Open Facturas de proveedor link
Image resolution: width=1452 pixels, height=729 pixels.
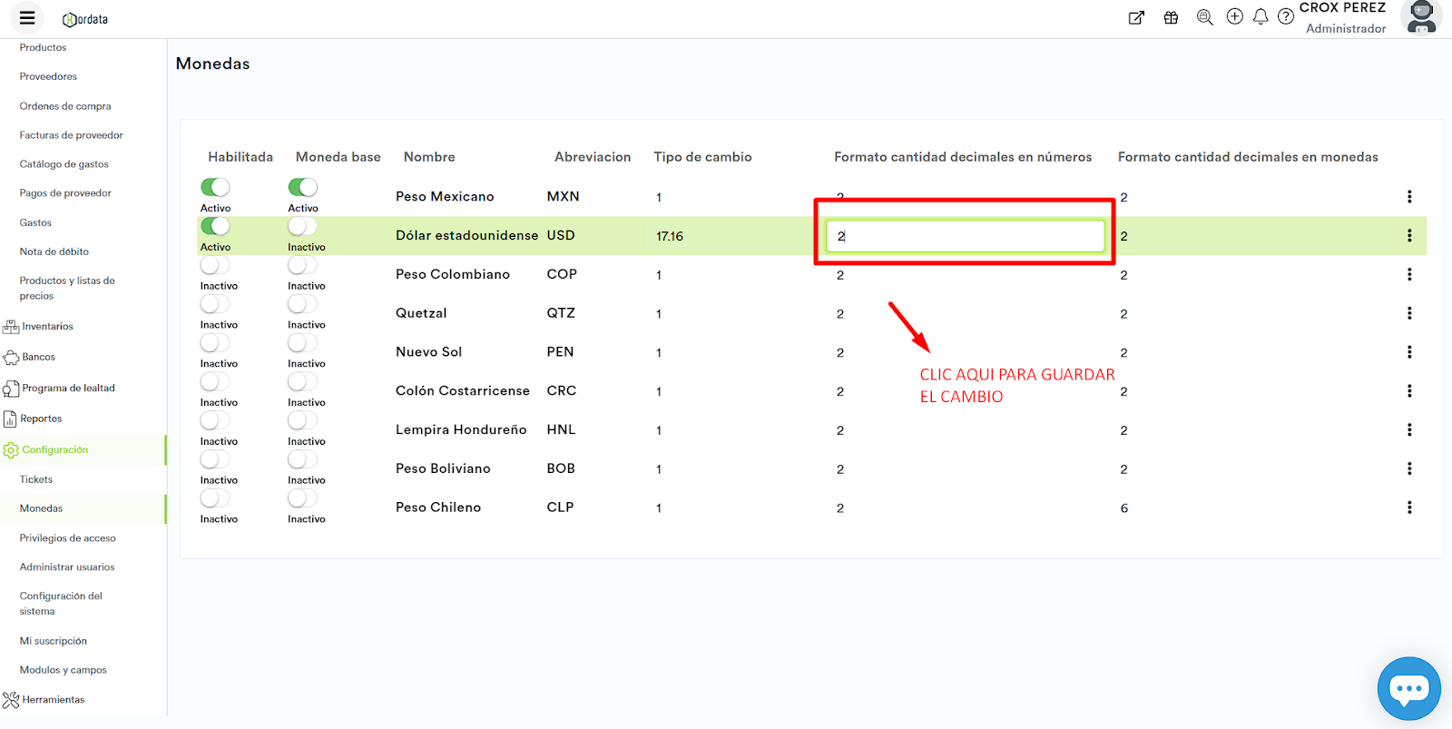72,135
